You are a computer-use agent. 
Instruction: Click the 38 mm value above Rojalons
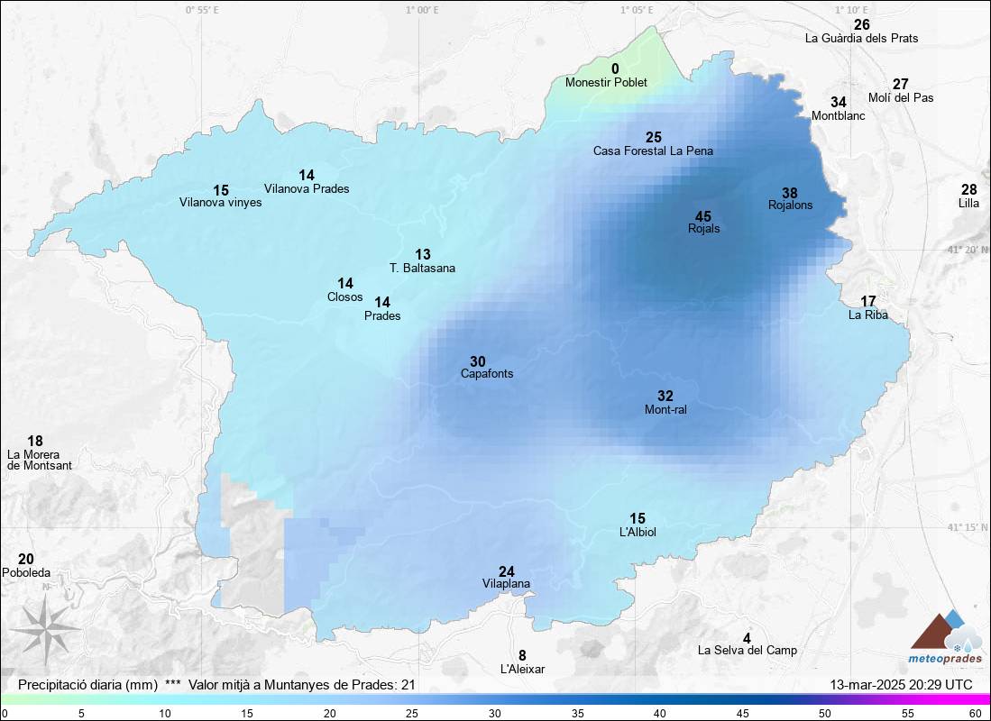(x=790, y=194)
